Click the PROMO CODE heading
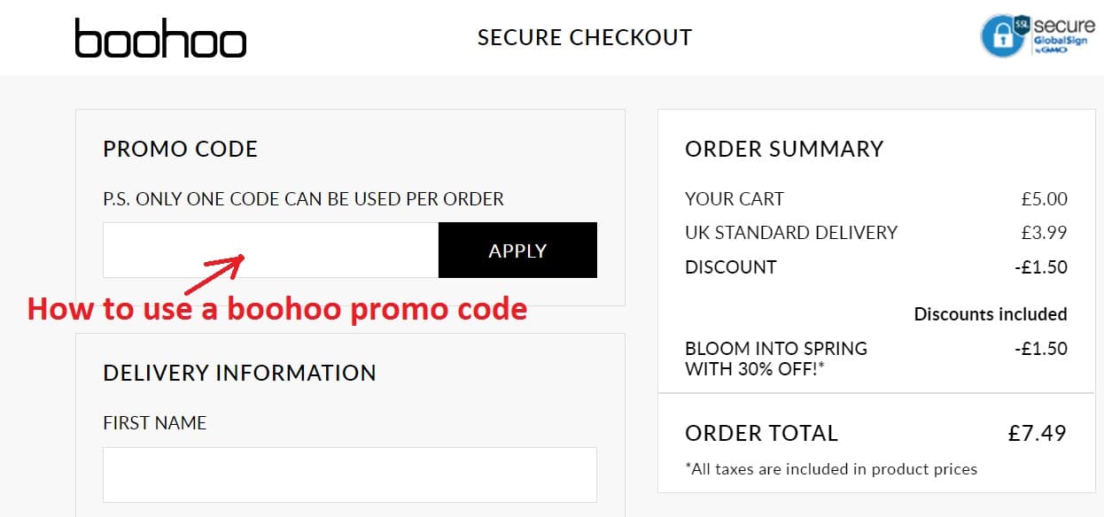This screenshot has height=517, width=1104. 181,149
